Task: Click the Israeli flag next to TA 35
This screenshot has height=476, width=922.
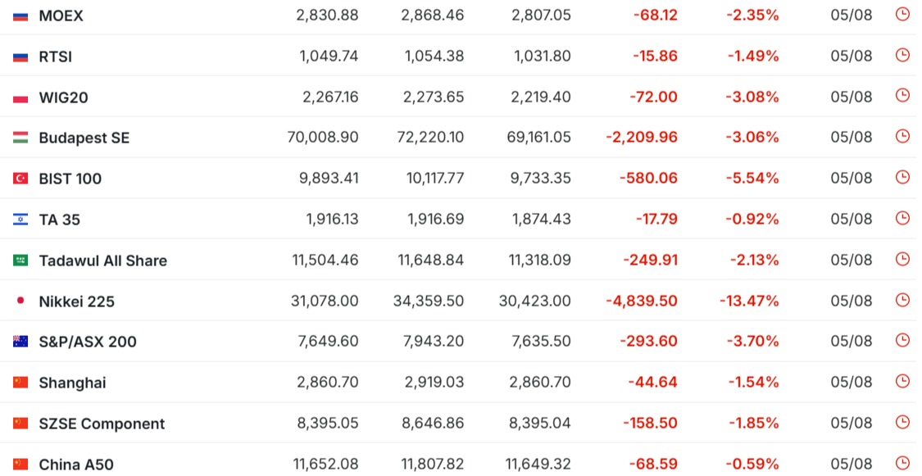Action: click(x=20, y=220)
